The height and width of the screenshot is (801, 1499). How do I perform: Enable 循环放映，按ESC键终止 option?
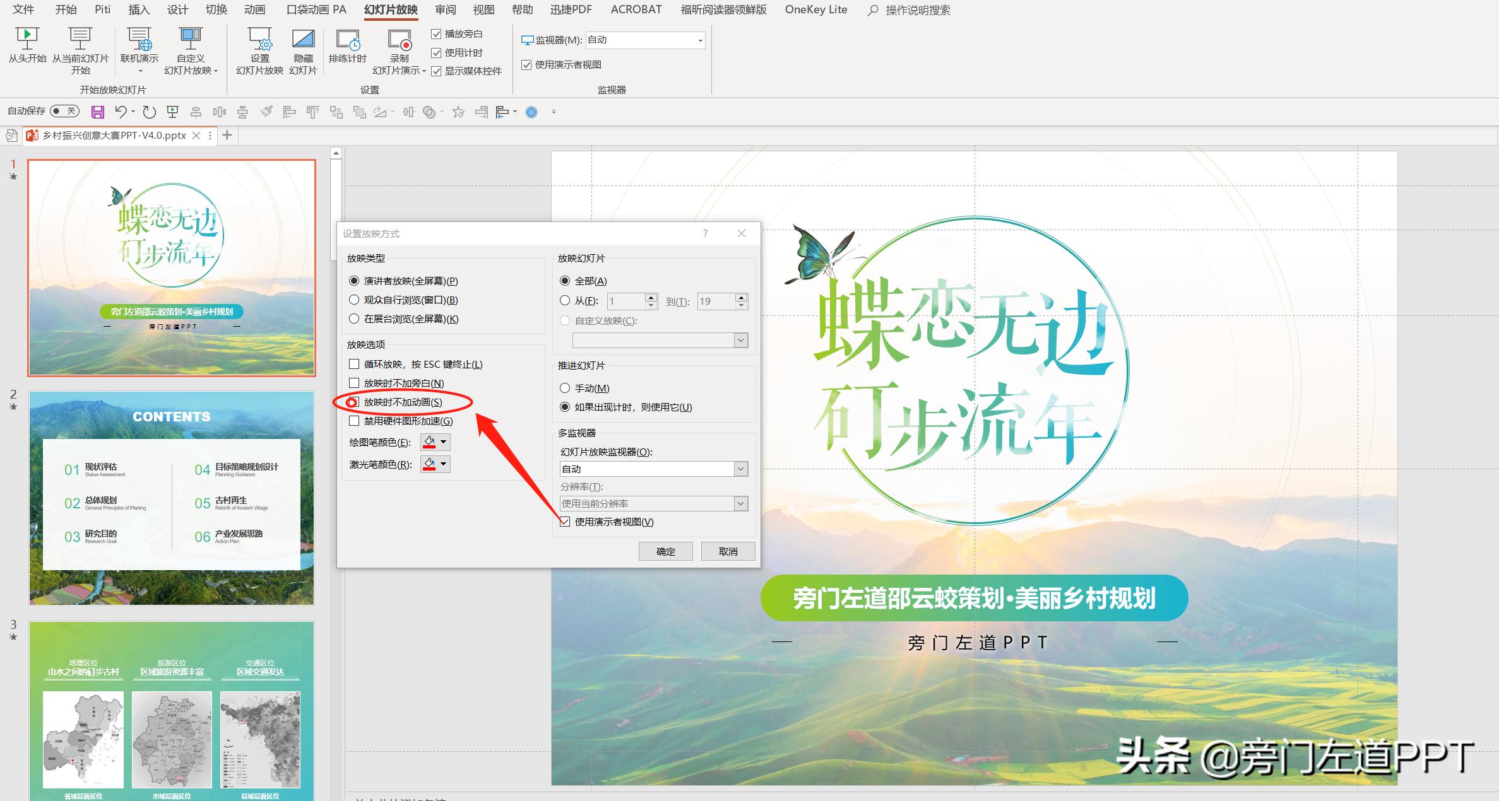pyautogui.click(x=354, y=364)
